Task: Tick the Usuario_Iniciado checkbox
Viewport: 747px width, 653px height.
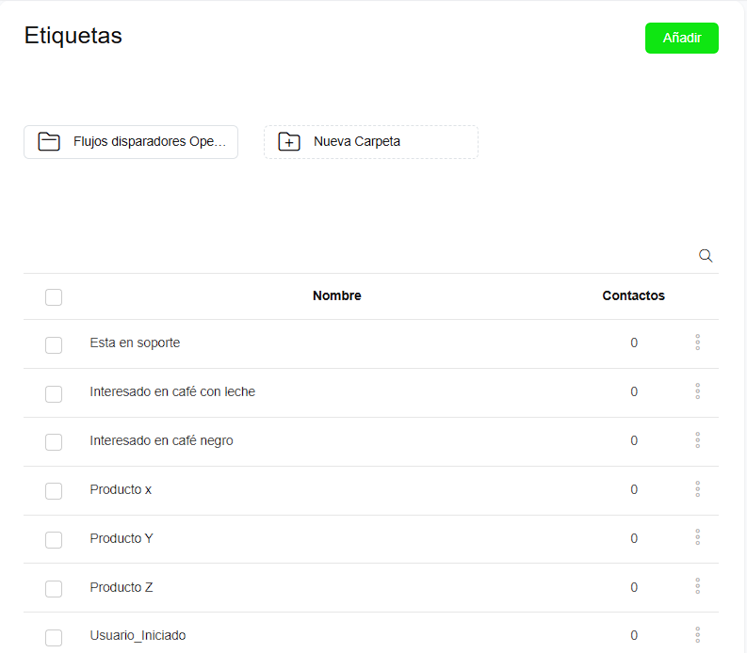Action: [x=54, y=637]
